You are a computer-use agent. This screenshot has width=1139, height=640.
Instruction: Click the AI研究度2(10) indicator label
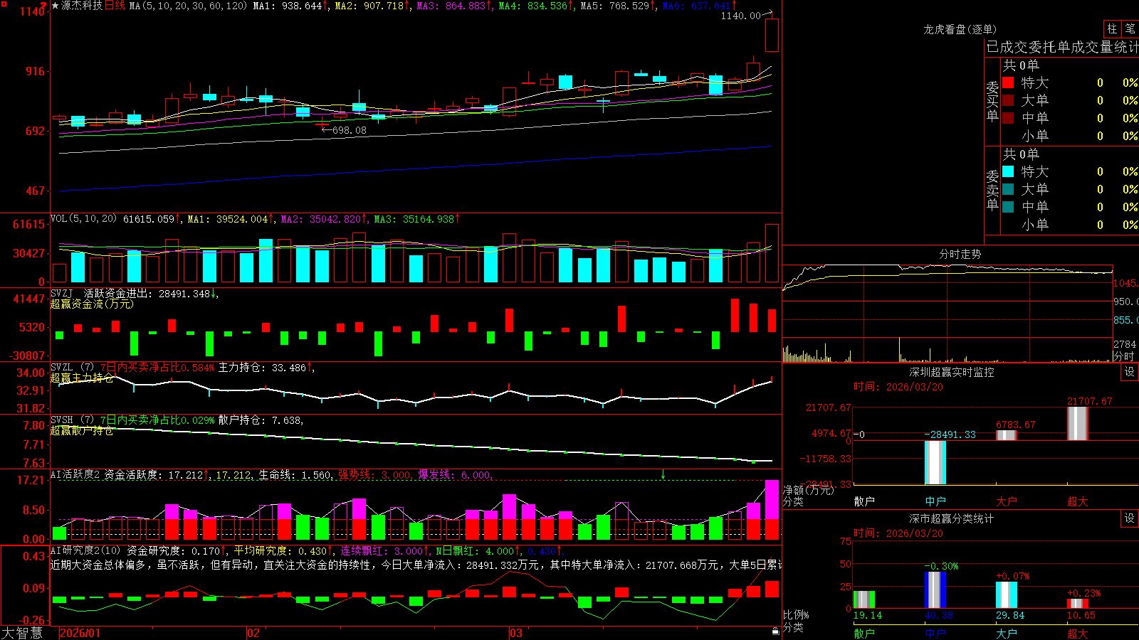pyautogui.click(x=85, y=550)
